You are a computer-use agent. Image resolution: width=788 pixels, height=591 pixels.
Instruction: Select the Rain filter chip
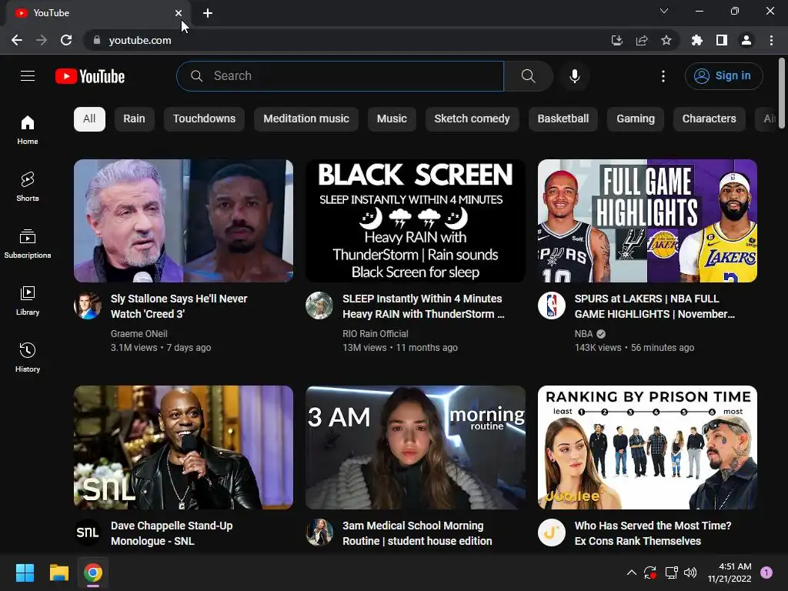pyautogui.click(x=134, y=119)
